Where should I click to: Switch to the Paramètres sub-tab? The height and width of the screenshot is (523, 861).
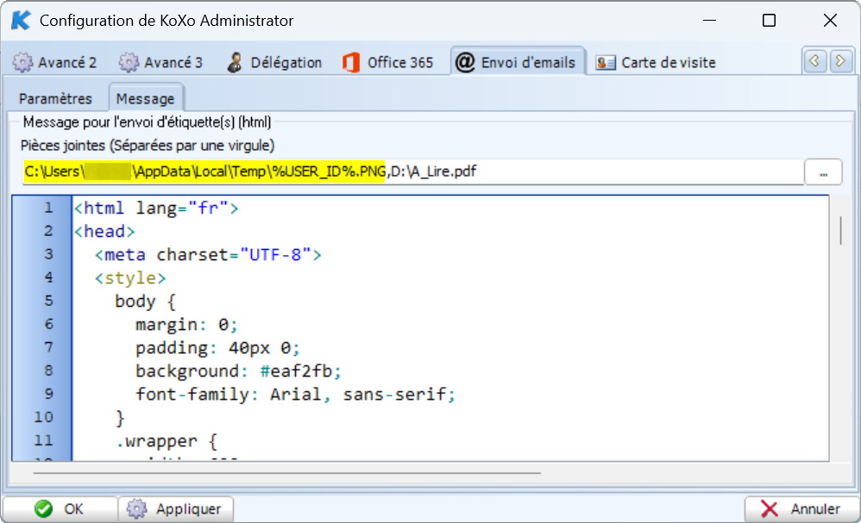pos(55,99)
